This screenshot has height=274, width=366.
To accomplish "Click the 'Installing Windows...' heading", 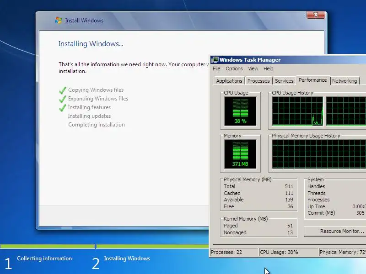I will 91,44.
